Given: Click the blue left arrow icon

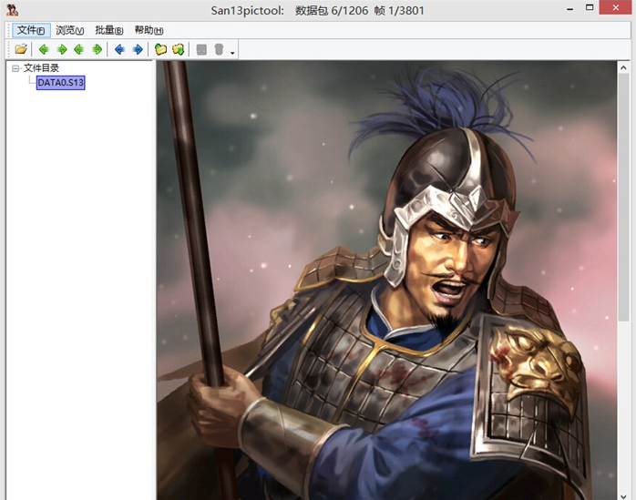Looking at the screenshot, I should [119, 49].
